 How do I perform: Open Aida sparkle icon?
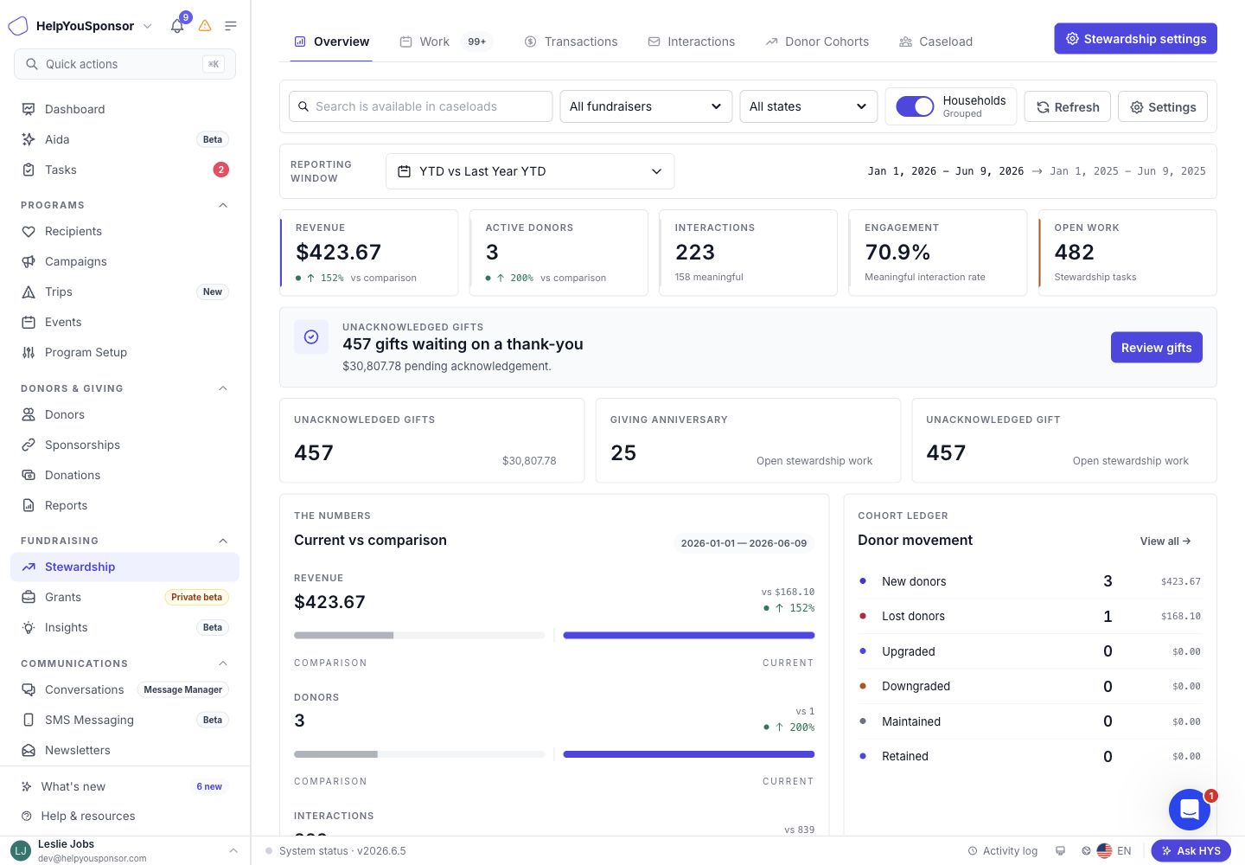[x=29, y=139]
